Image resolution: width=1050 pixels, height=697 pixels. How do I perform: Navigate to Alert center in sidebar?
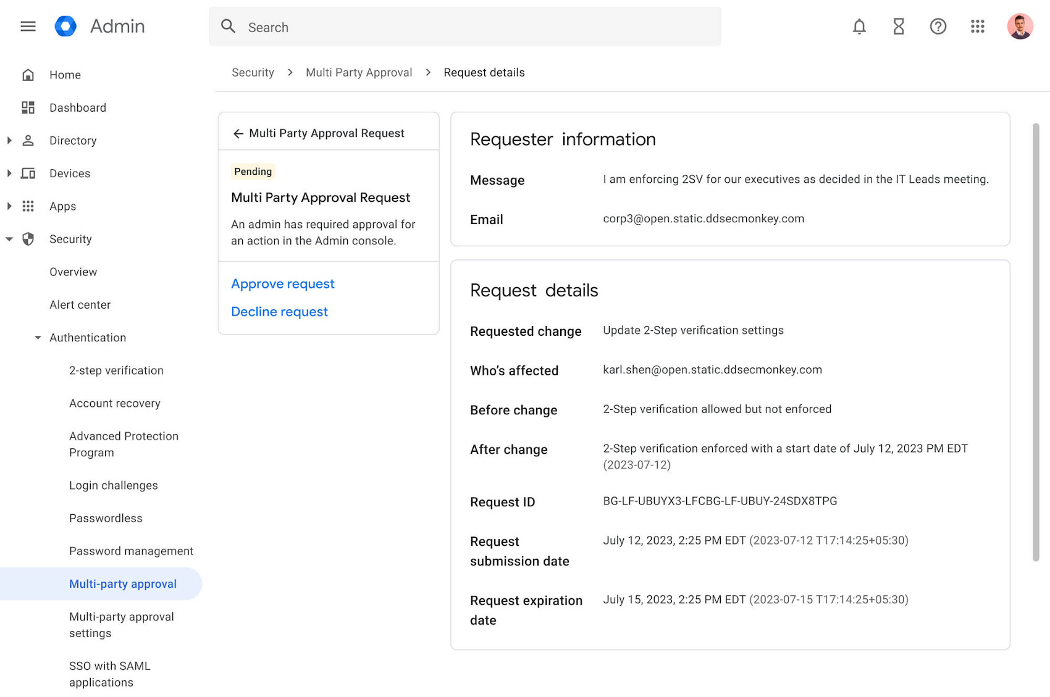click(x=80, y=304)
